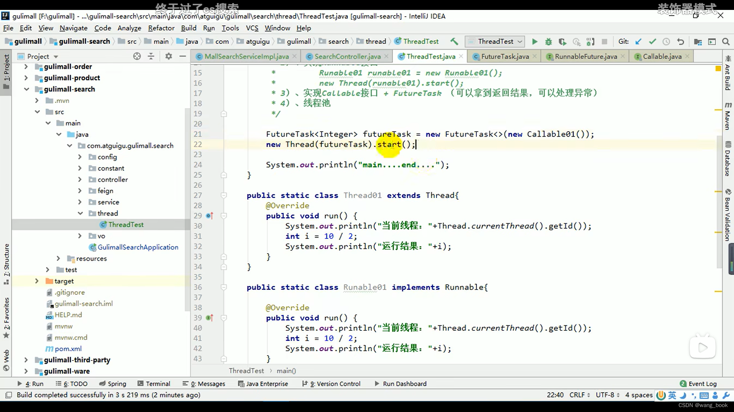Fold the Thread01 class at line 27
The height and width of the screenshot is (412, 734).
tap(224, 195)
